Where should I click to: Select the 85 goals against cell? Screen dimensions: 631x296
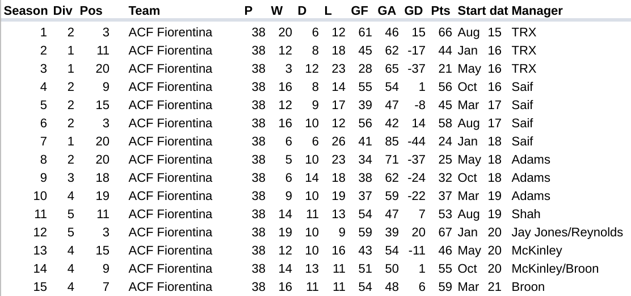[x=392, y=141]
